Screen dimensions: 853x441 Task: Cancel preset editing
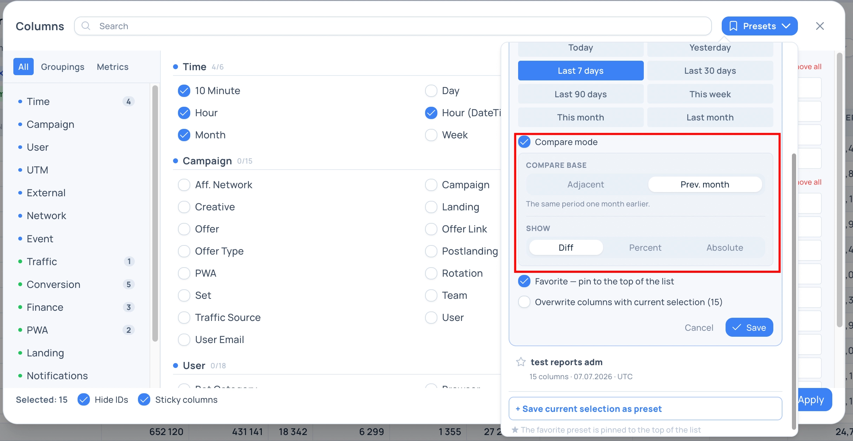tap(699, 328)
